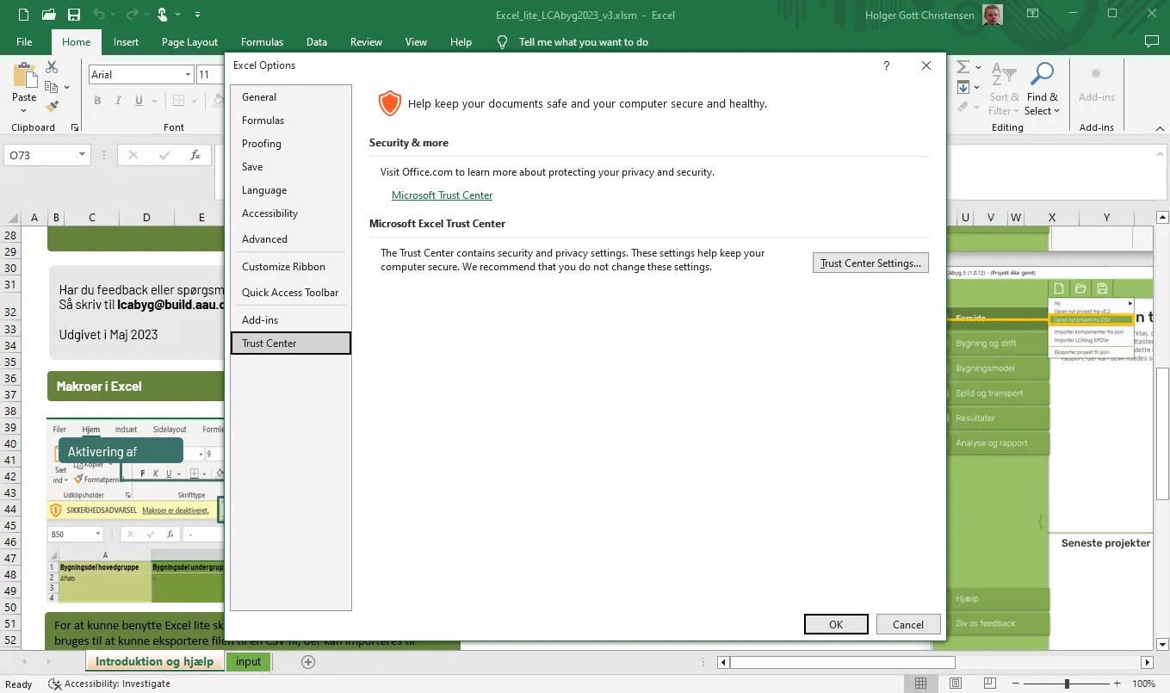Click the Copy icon in Clipboard group

[51, 87]
